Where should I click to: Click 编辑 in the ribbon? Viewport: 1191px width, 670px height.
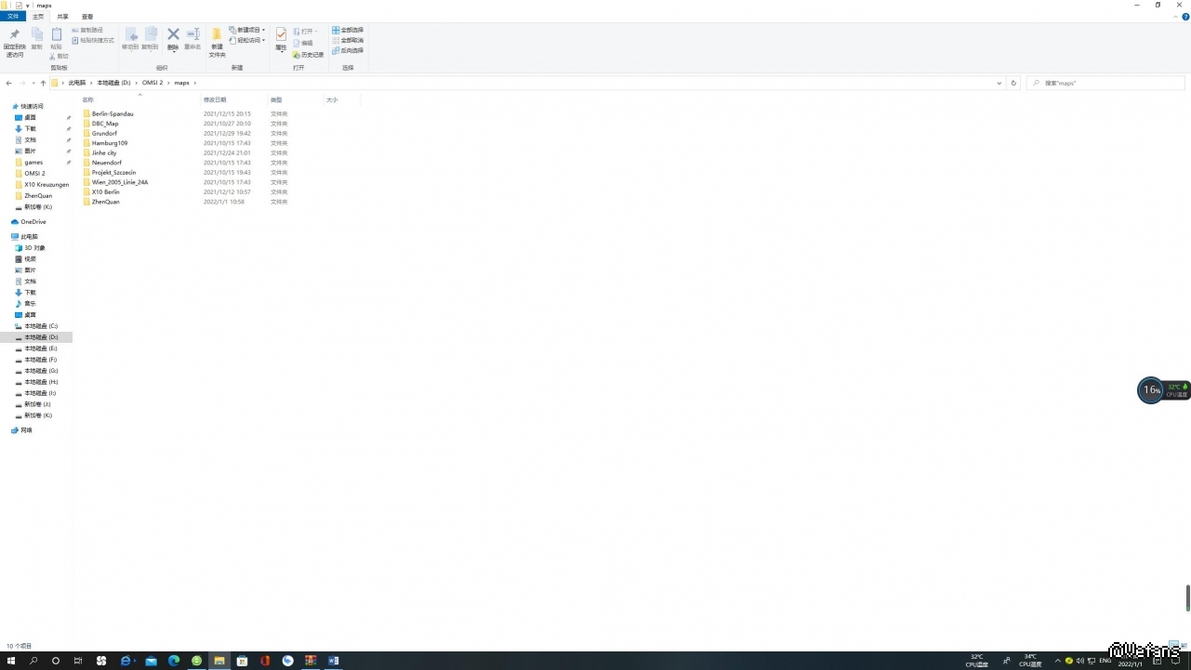303,43
